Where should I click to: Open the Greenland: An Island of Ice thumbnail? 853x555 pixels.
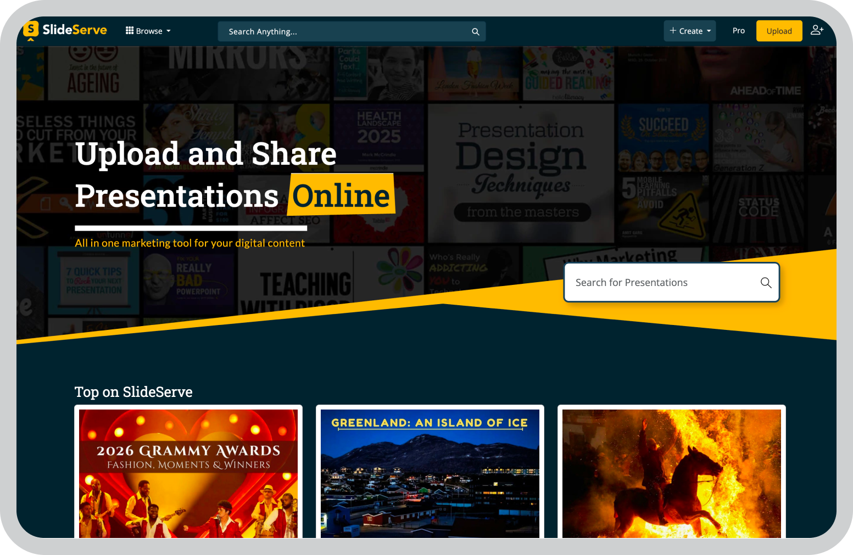tap(430, 474)
